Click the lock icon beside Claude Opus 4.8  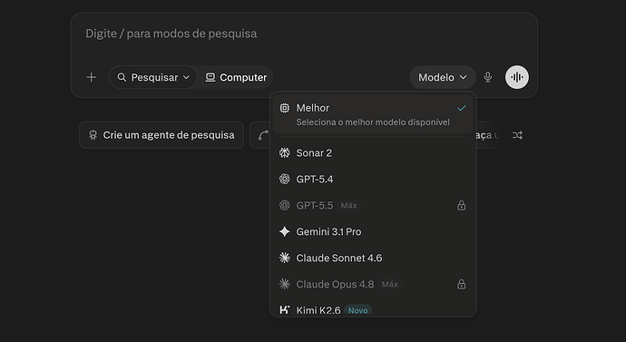pyautogui.click(x=461, y=284)
